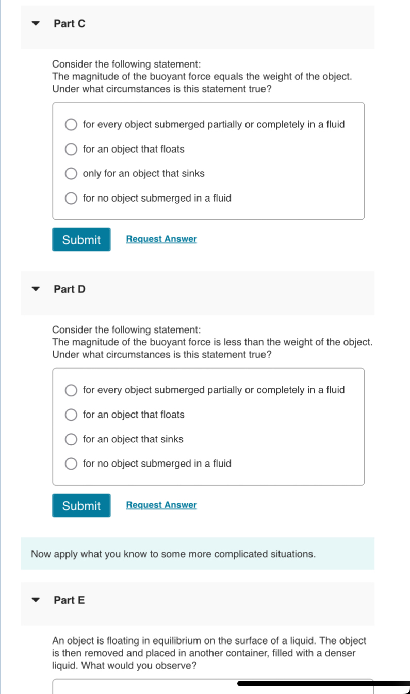Open Request Answer for Part C
Screen dimensions: 410x694
click(x=161, y=238)
